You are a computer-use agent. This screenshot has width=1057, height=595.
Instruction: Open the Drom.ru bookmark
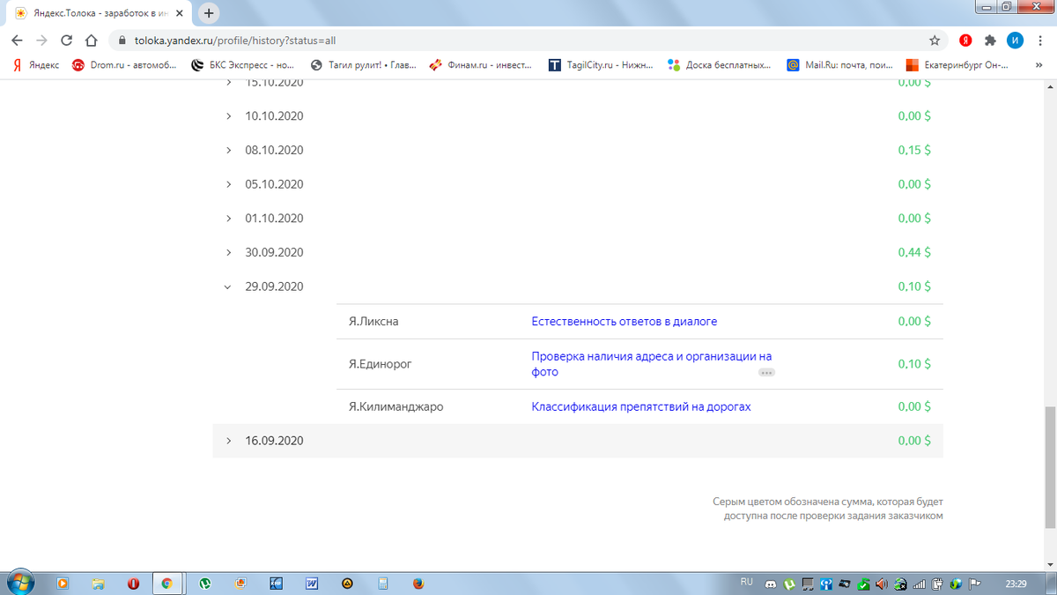coord(124,64)
